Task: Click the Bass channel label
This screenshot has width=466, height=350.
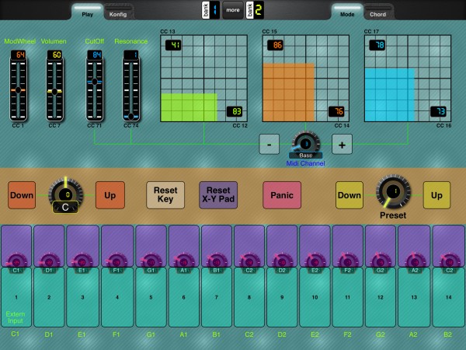Action: [305, 156]
